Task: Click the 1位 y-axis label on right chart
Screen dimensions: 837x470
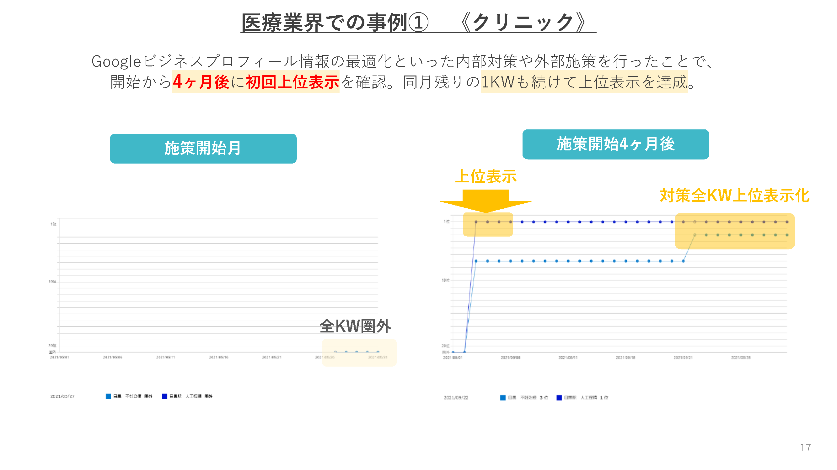Action: coord(447,222)
